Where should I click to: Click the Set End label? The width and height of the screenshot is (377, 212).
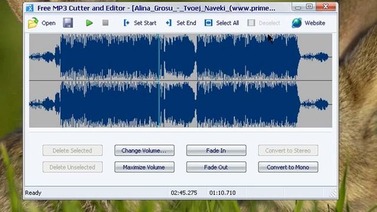click(186, 23)
